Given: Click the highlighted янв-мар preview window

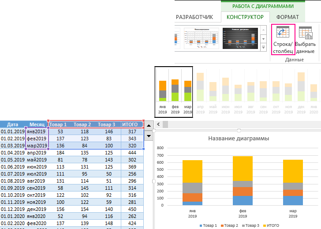Looking at the screenshot, I should (x=174, y=92).
